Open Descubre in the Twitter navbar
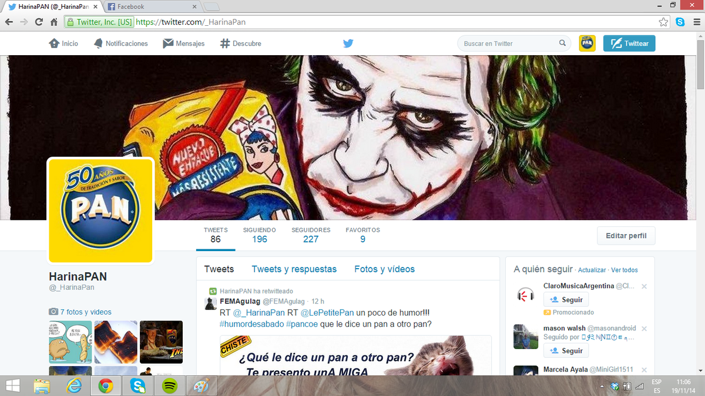 click(x=240, y=43)
